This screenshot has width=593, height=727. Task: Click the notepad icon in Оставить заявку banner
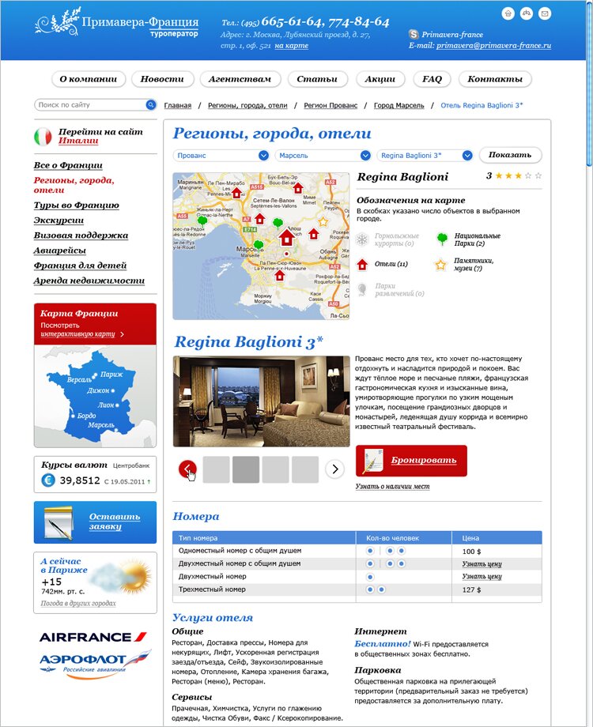point(58,522)
